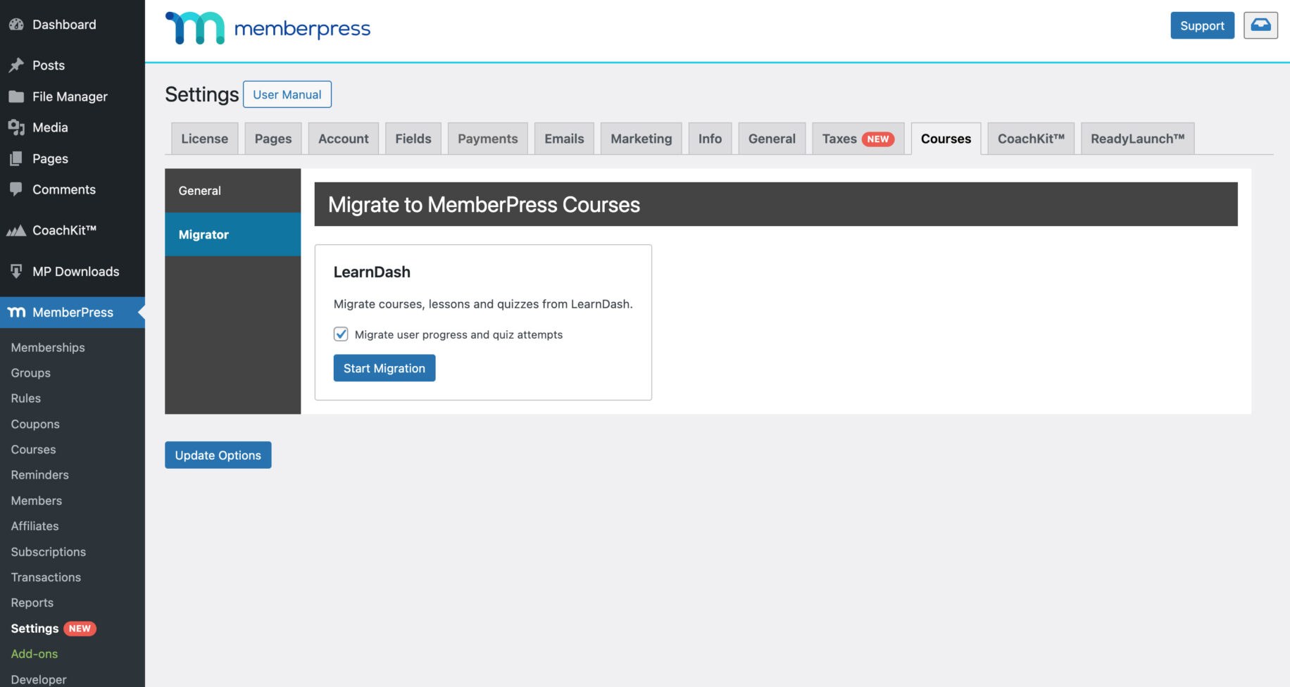Click the Start Migration button
The height and width of the screenshot is (687, 1290).
click(384, 367)
